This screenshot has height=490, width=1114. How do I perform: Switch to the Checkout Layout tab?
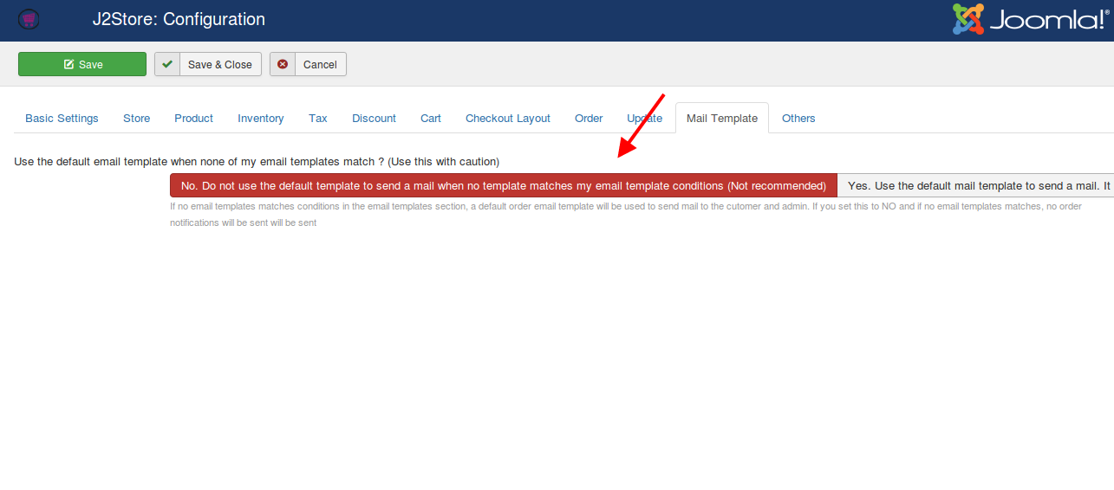pyautogui.click(x=507, y=119)
